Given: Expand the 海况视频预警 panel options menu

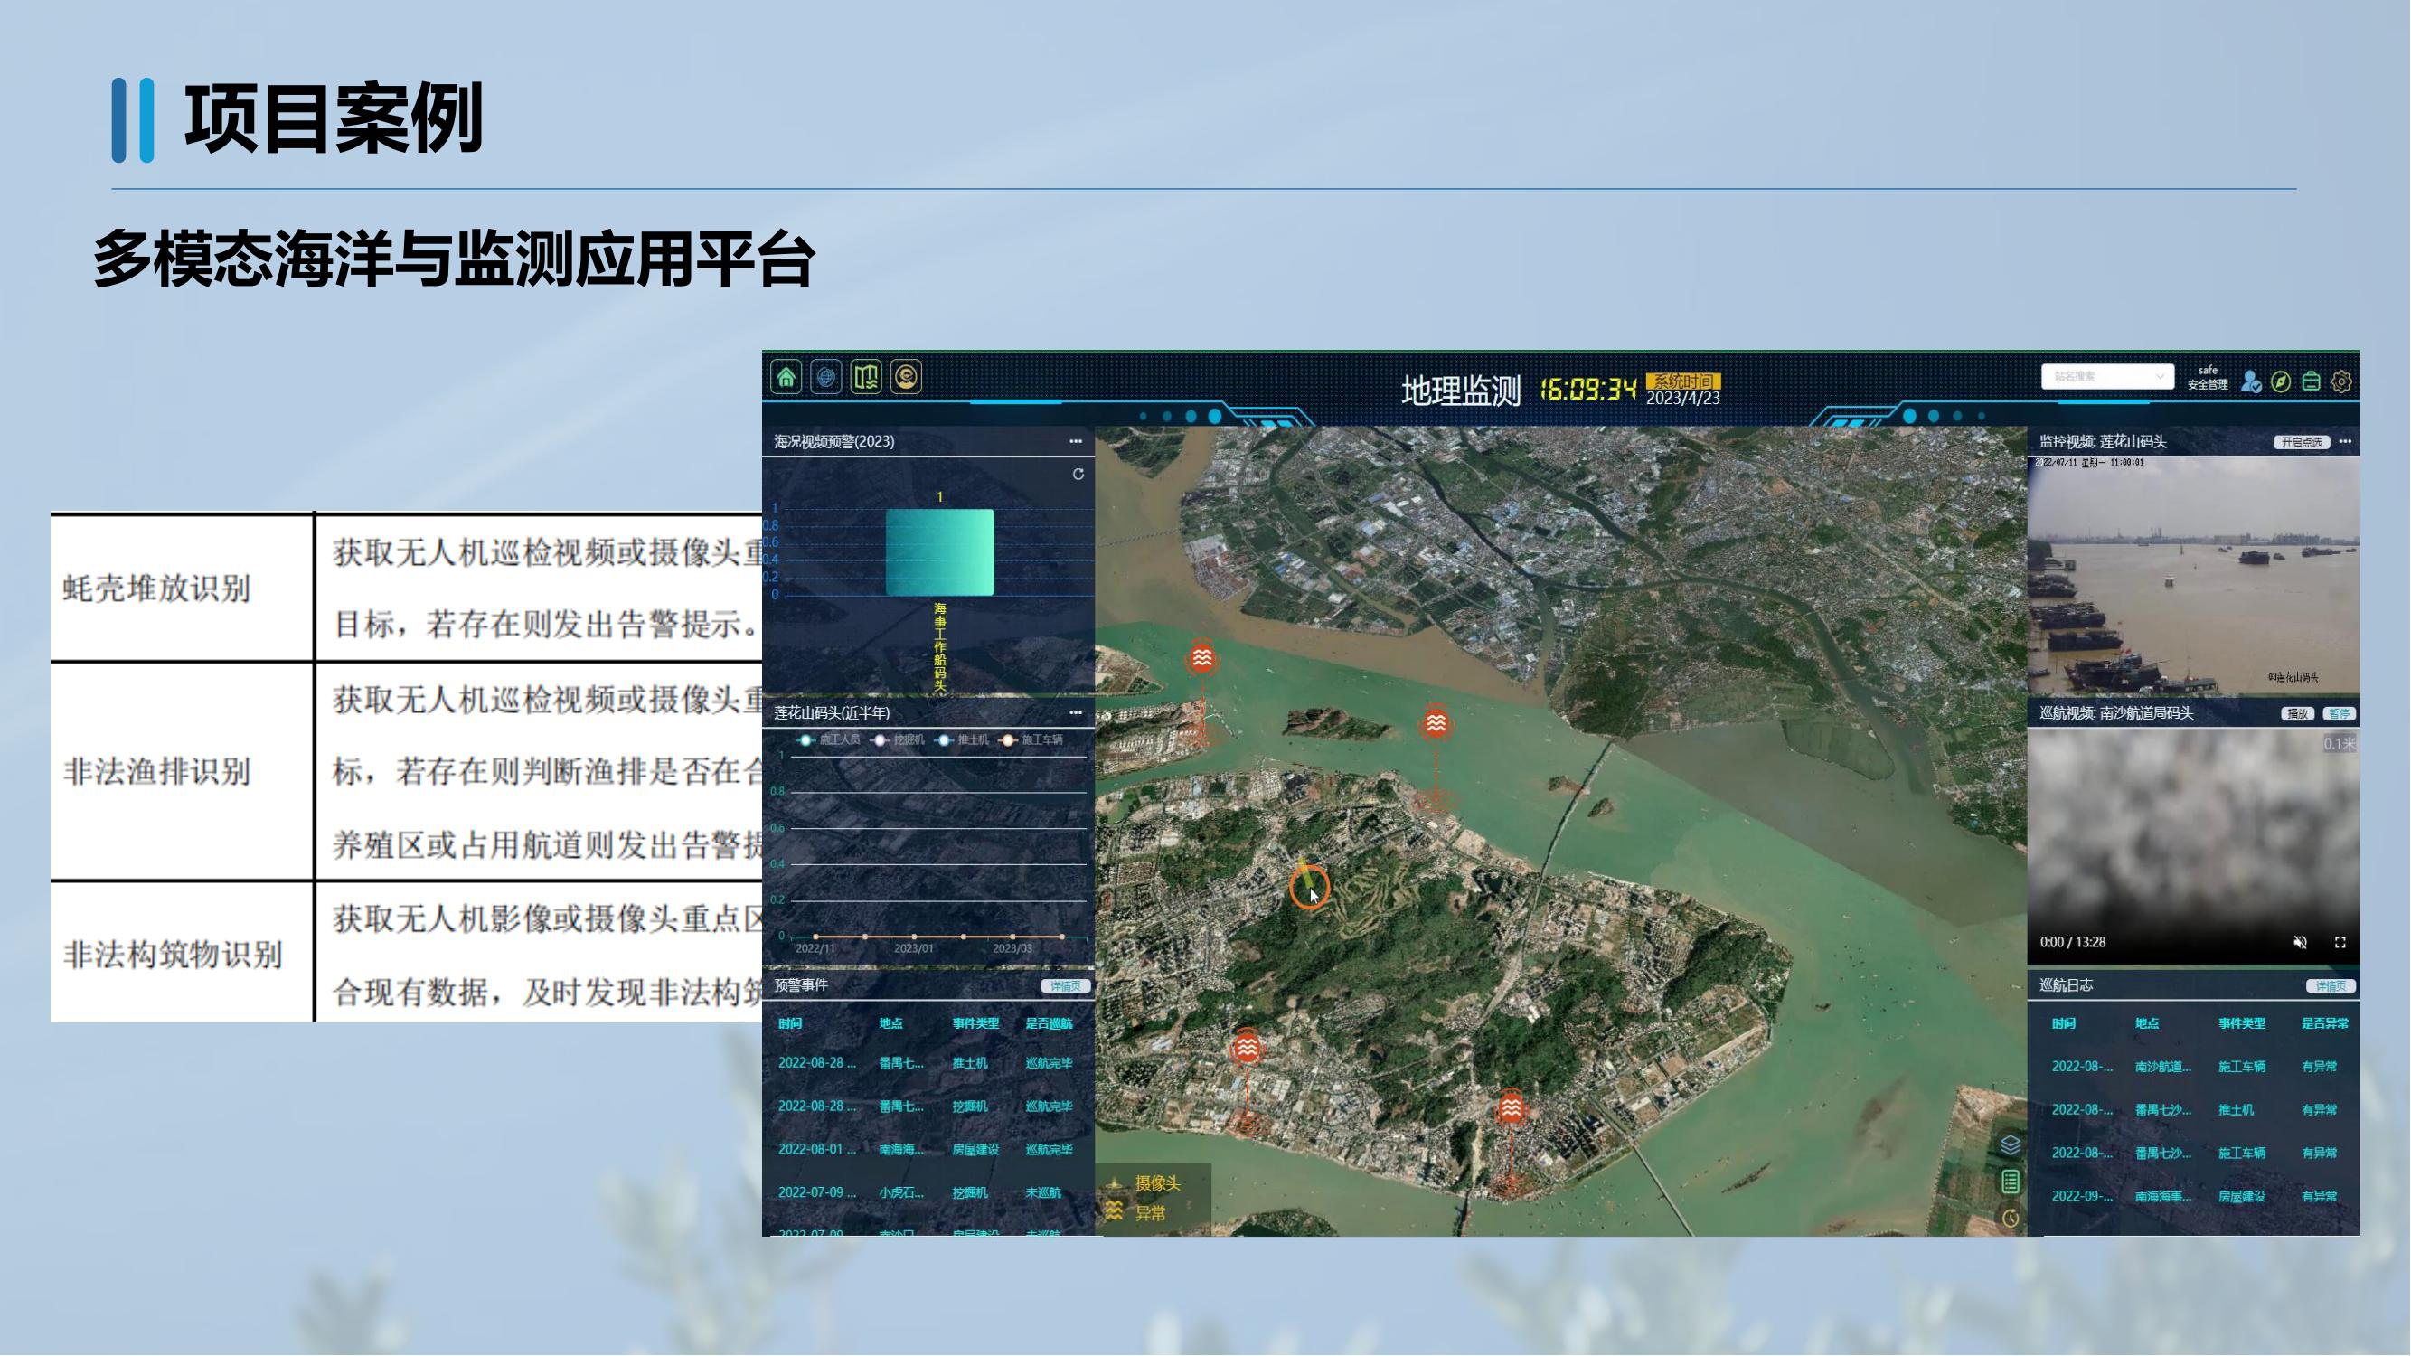Looking at the screenshot, I should (x=1076, y=441).
